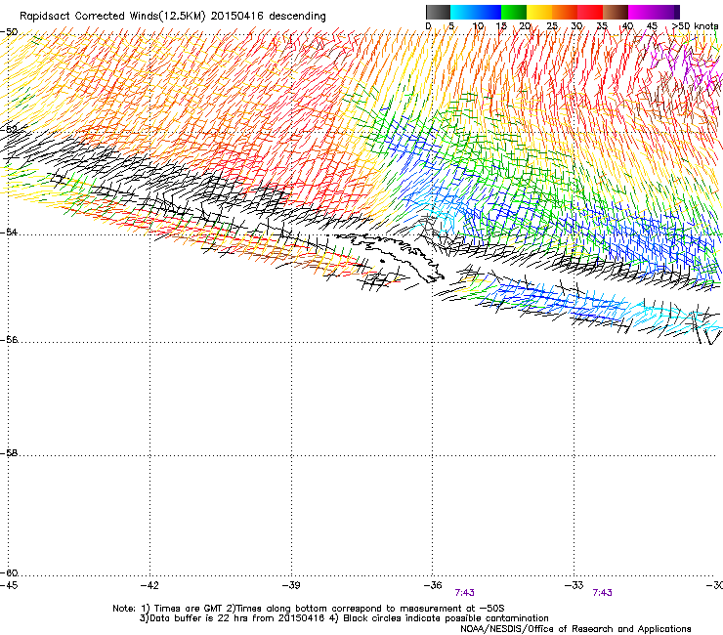The width and height of the screenshot is (723, 635).
Task: Click the '10' legend scale label
Action: pyautogui.click(x=478, y=26)
